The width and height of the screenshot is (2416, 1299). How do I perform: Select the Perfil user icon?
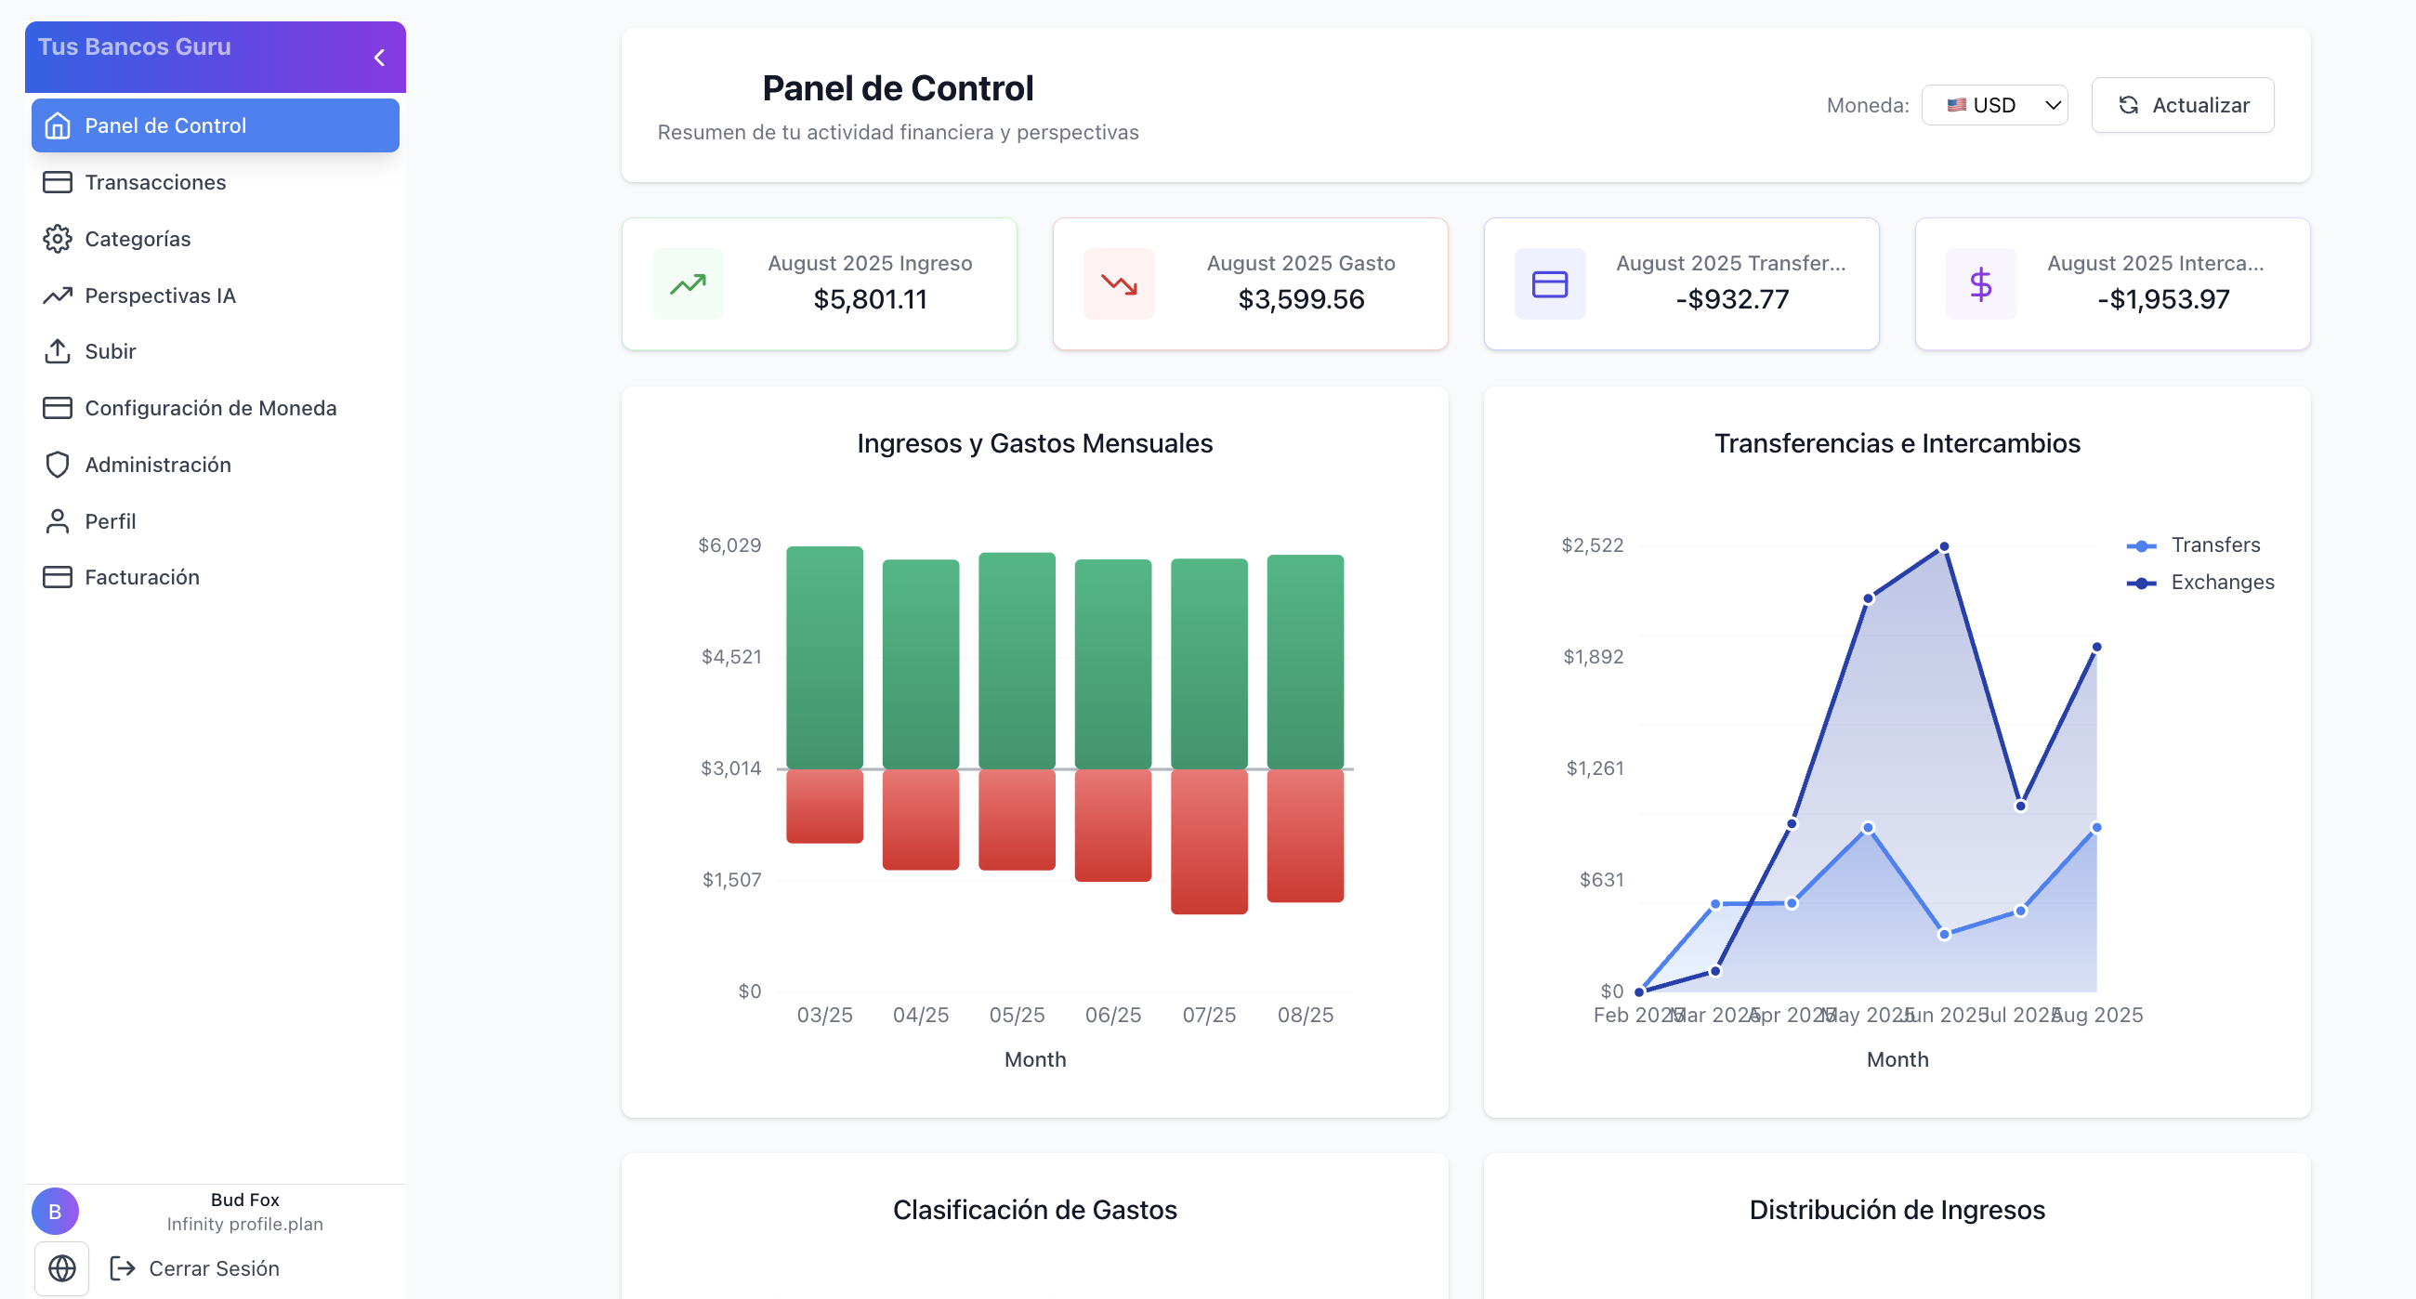click(58, 520)
